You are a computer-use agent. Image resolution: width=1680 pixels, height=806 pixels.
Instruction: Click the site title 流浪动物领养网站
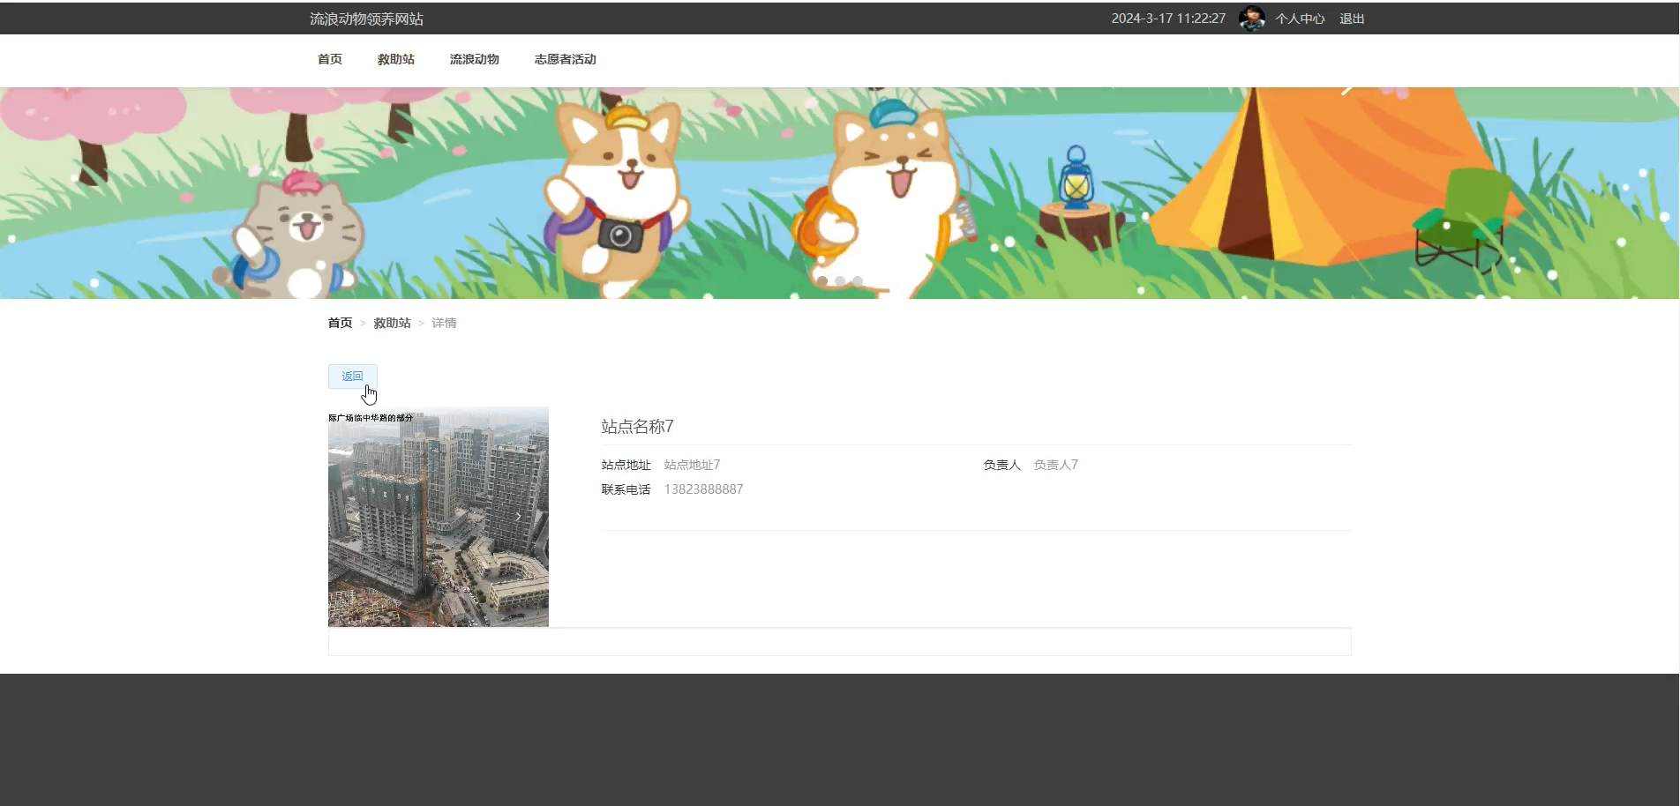[366, 19]
